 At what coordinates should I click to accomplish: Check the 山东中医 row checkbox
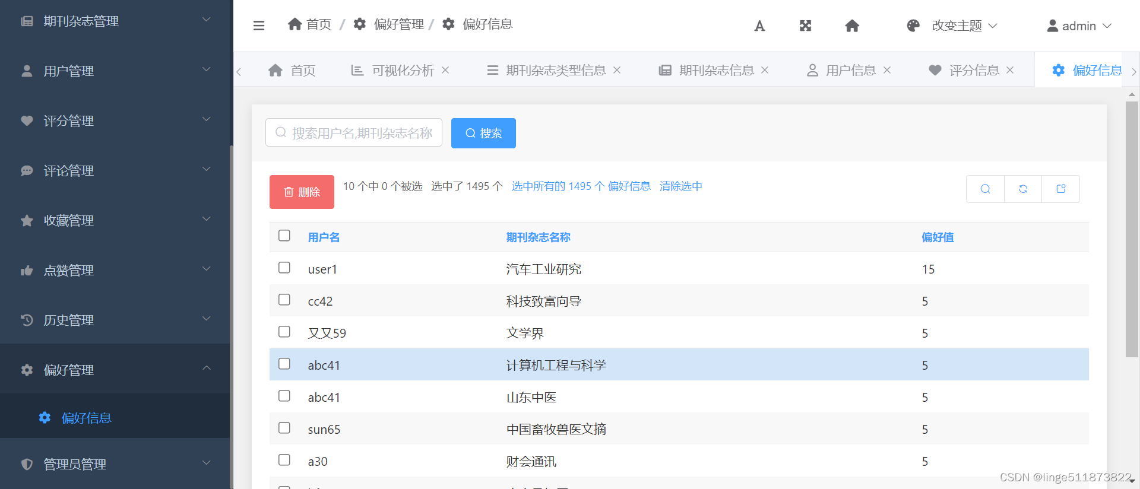[284, 396]
